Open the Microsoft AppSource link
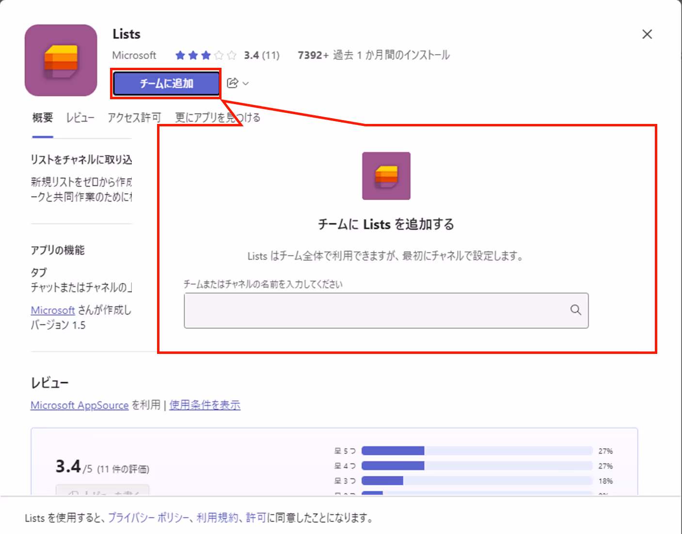The height and width of the screenshot is (534, 682). pos(79,405)
